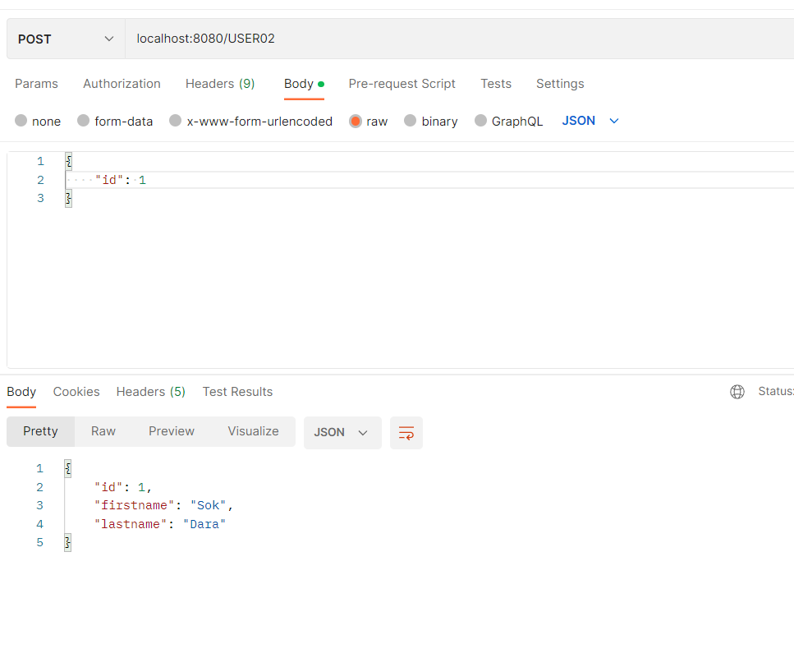Select the binary radio button

(x=411, y=121)
